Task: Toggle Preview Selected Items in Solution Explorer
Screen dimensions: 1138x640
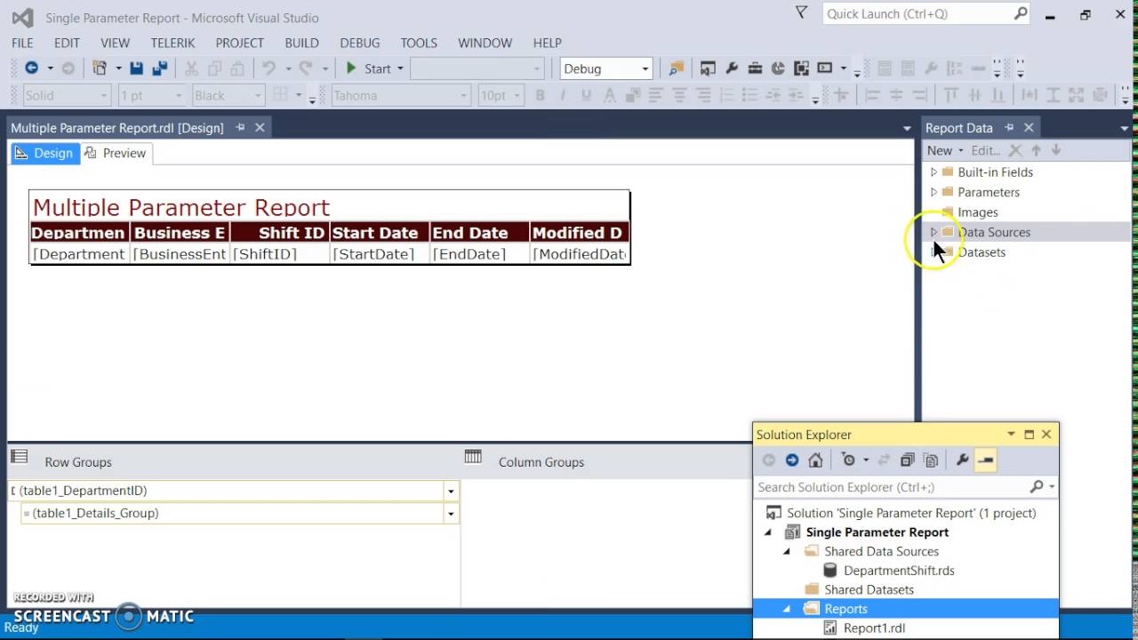Action: coord(985,460)
